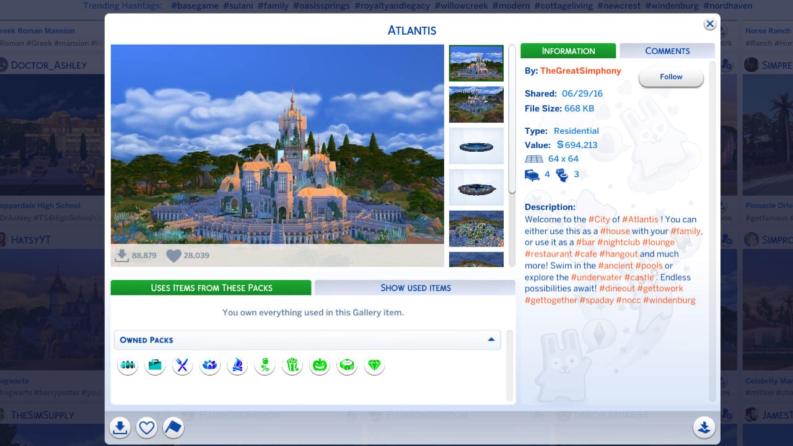Select the second aerial castle thumbnail
793x446 pixels.
tap(476, 104)
